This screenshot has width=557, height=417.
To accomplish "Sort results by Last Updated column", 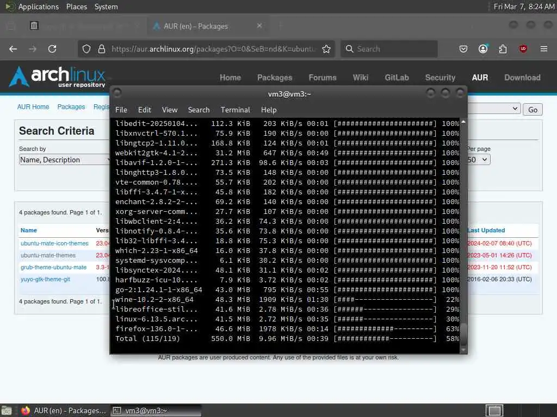I will [486, 230].
